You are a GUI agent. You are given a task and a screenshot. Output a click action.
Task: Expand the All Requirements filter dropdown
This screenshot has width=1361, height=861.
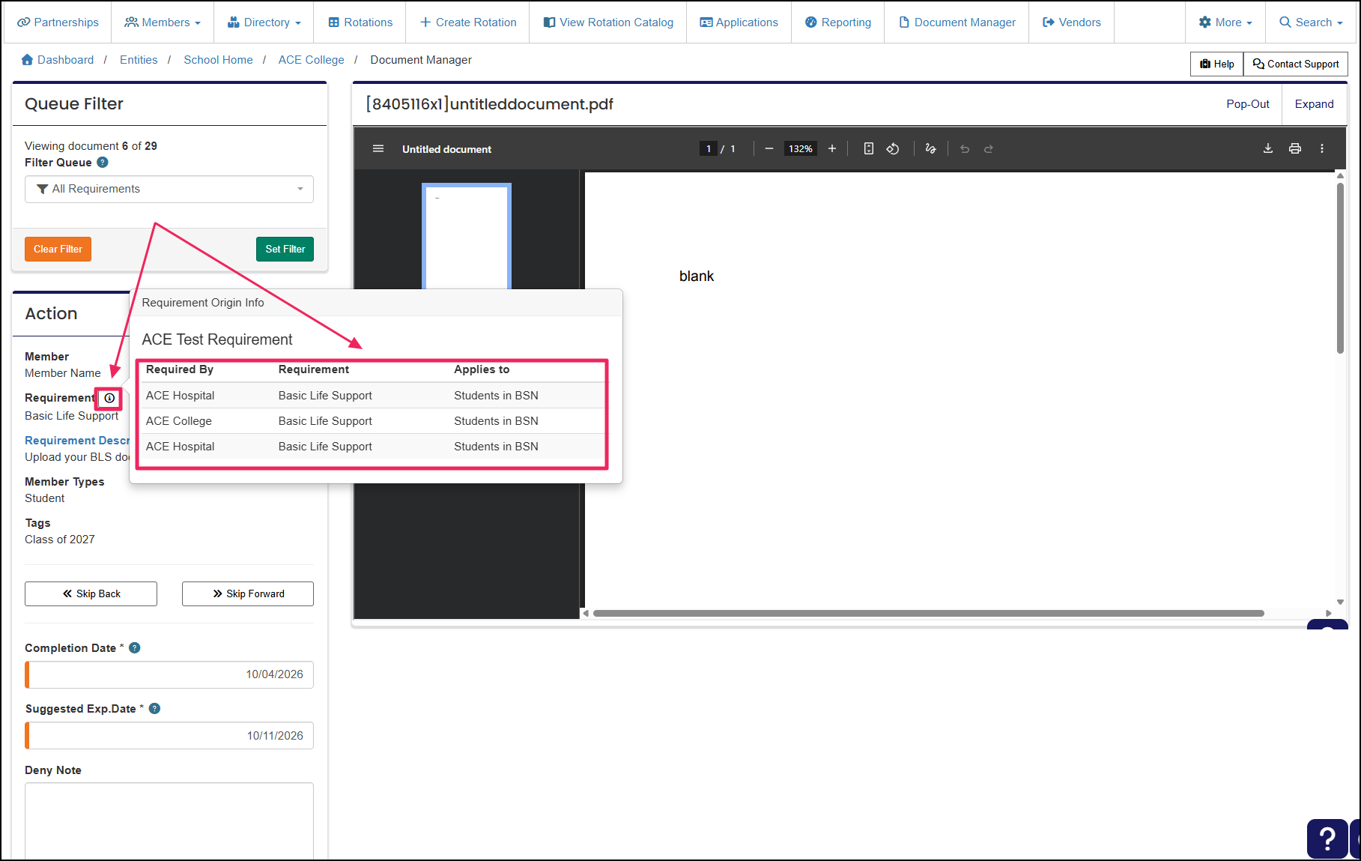click(x=169, y=189)
